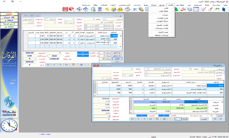Open the مستودع dropdown in the فاتورة window

pos(146,75)
